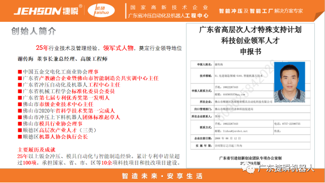Screen dimensions: 325x183
Task: Click the 广东捷瞬机器人 watermark text
Action: coord(286,168)
